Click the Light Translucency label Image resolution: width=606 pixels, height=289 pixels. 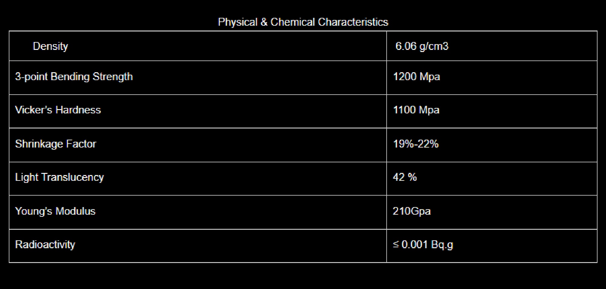click(59, 177)
